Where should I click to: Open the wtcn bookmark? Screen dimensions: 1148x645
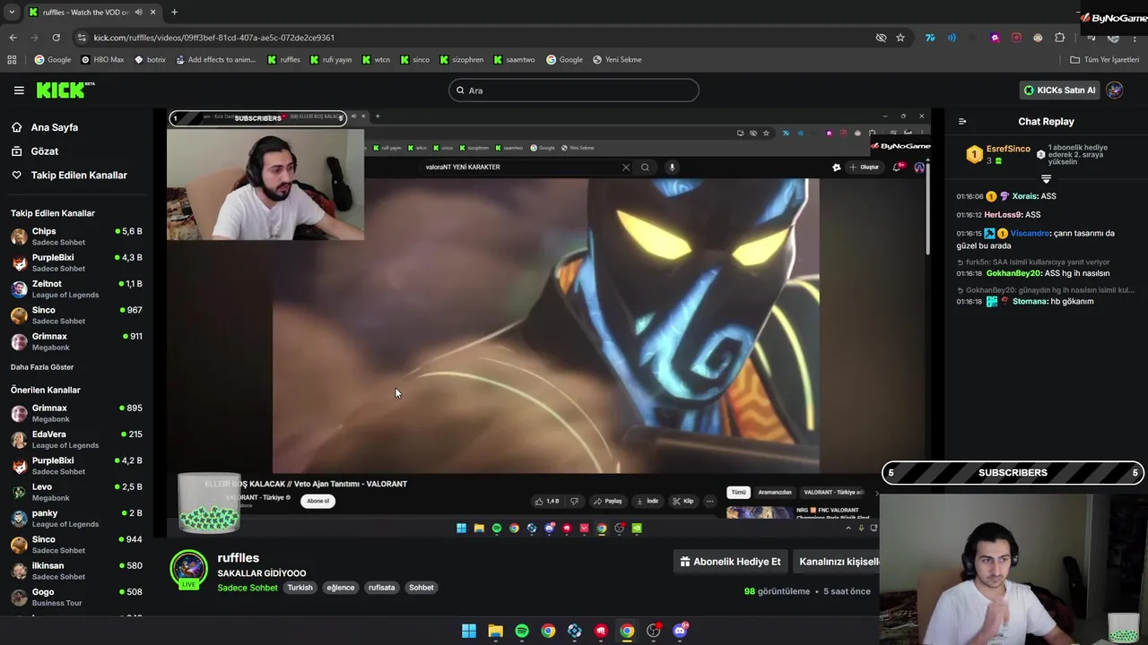[x=376, y=60]
